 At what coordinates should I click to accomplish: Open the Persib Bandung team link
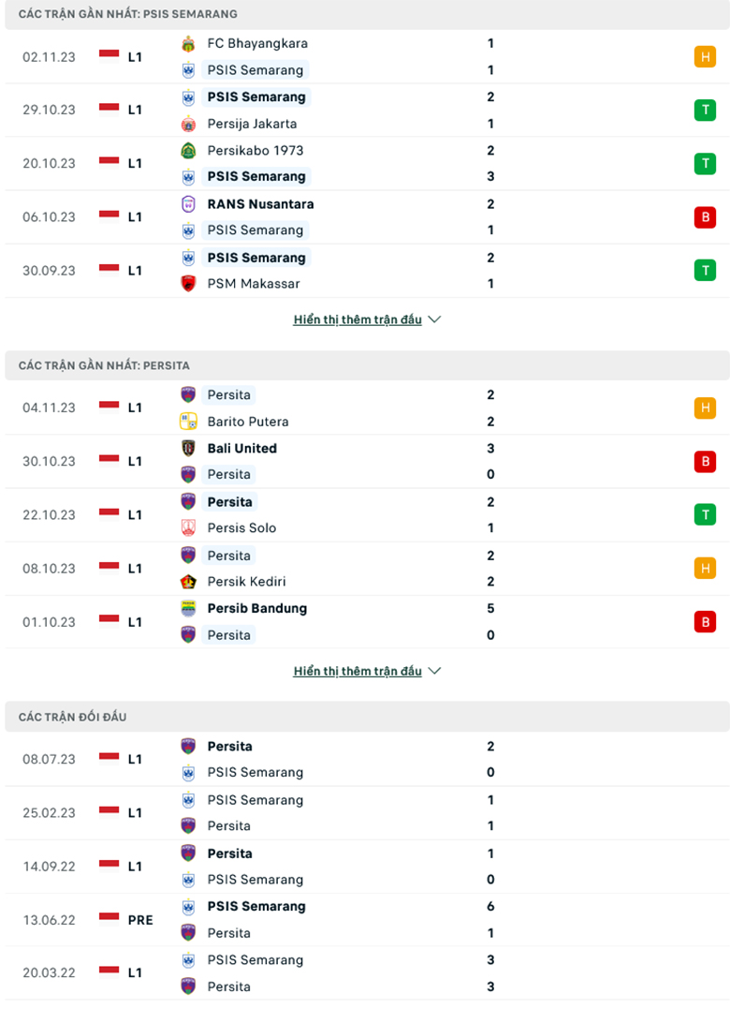(256, 608)
